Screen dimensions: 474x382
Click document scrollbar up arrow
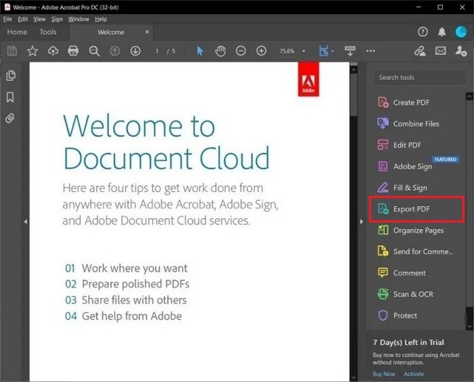pos(353,70)
